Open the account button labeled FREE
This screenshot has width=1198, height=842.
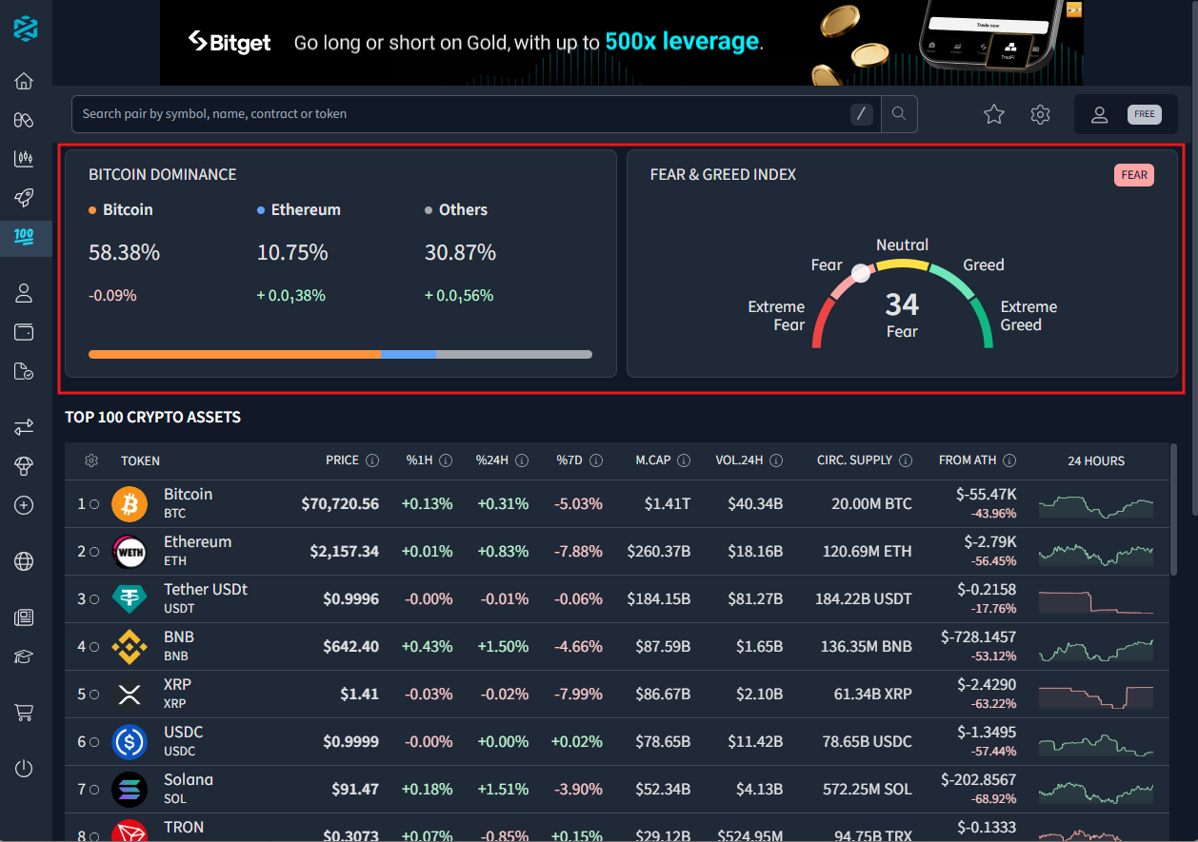pyautogui.click(x=1128, y=114)
